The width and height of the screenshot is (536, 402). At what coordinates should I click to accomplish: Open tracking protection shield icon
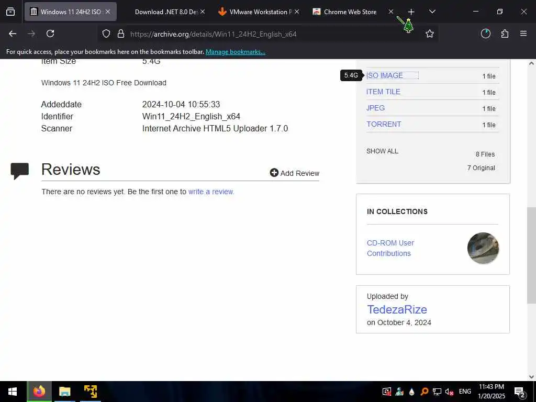[106, 33]
